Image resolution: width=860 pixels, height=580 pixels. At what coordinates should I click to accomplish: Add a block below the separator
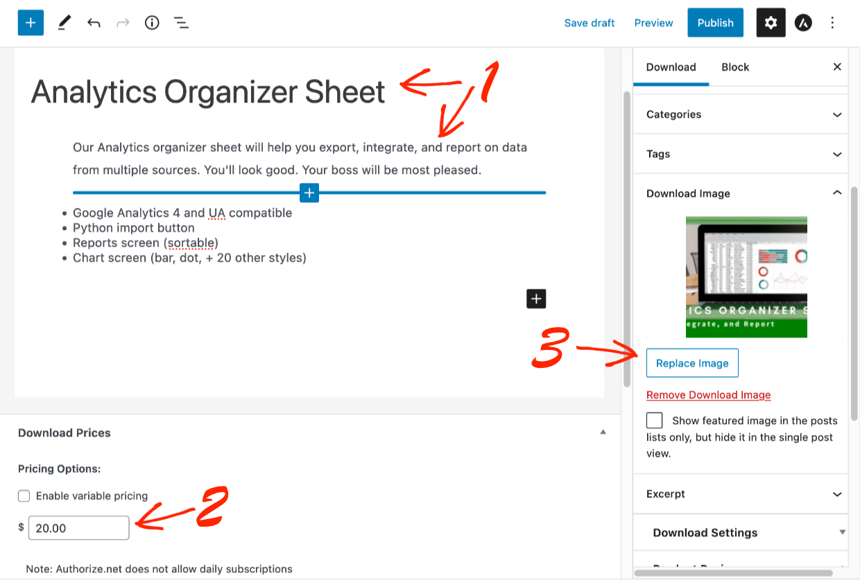(309, 193)
